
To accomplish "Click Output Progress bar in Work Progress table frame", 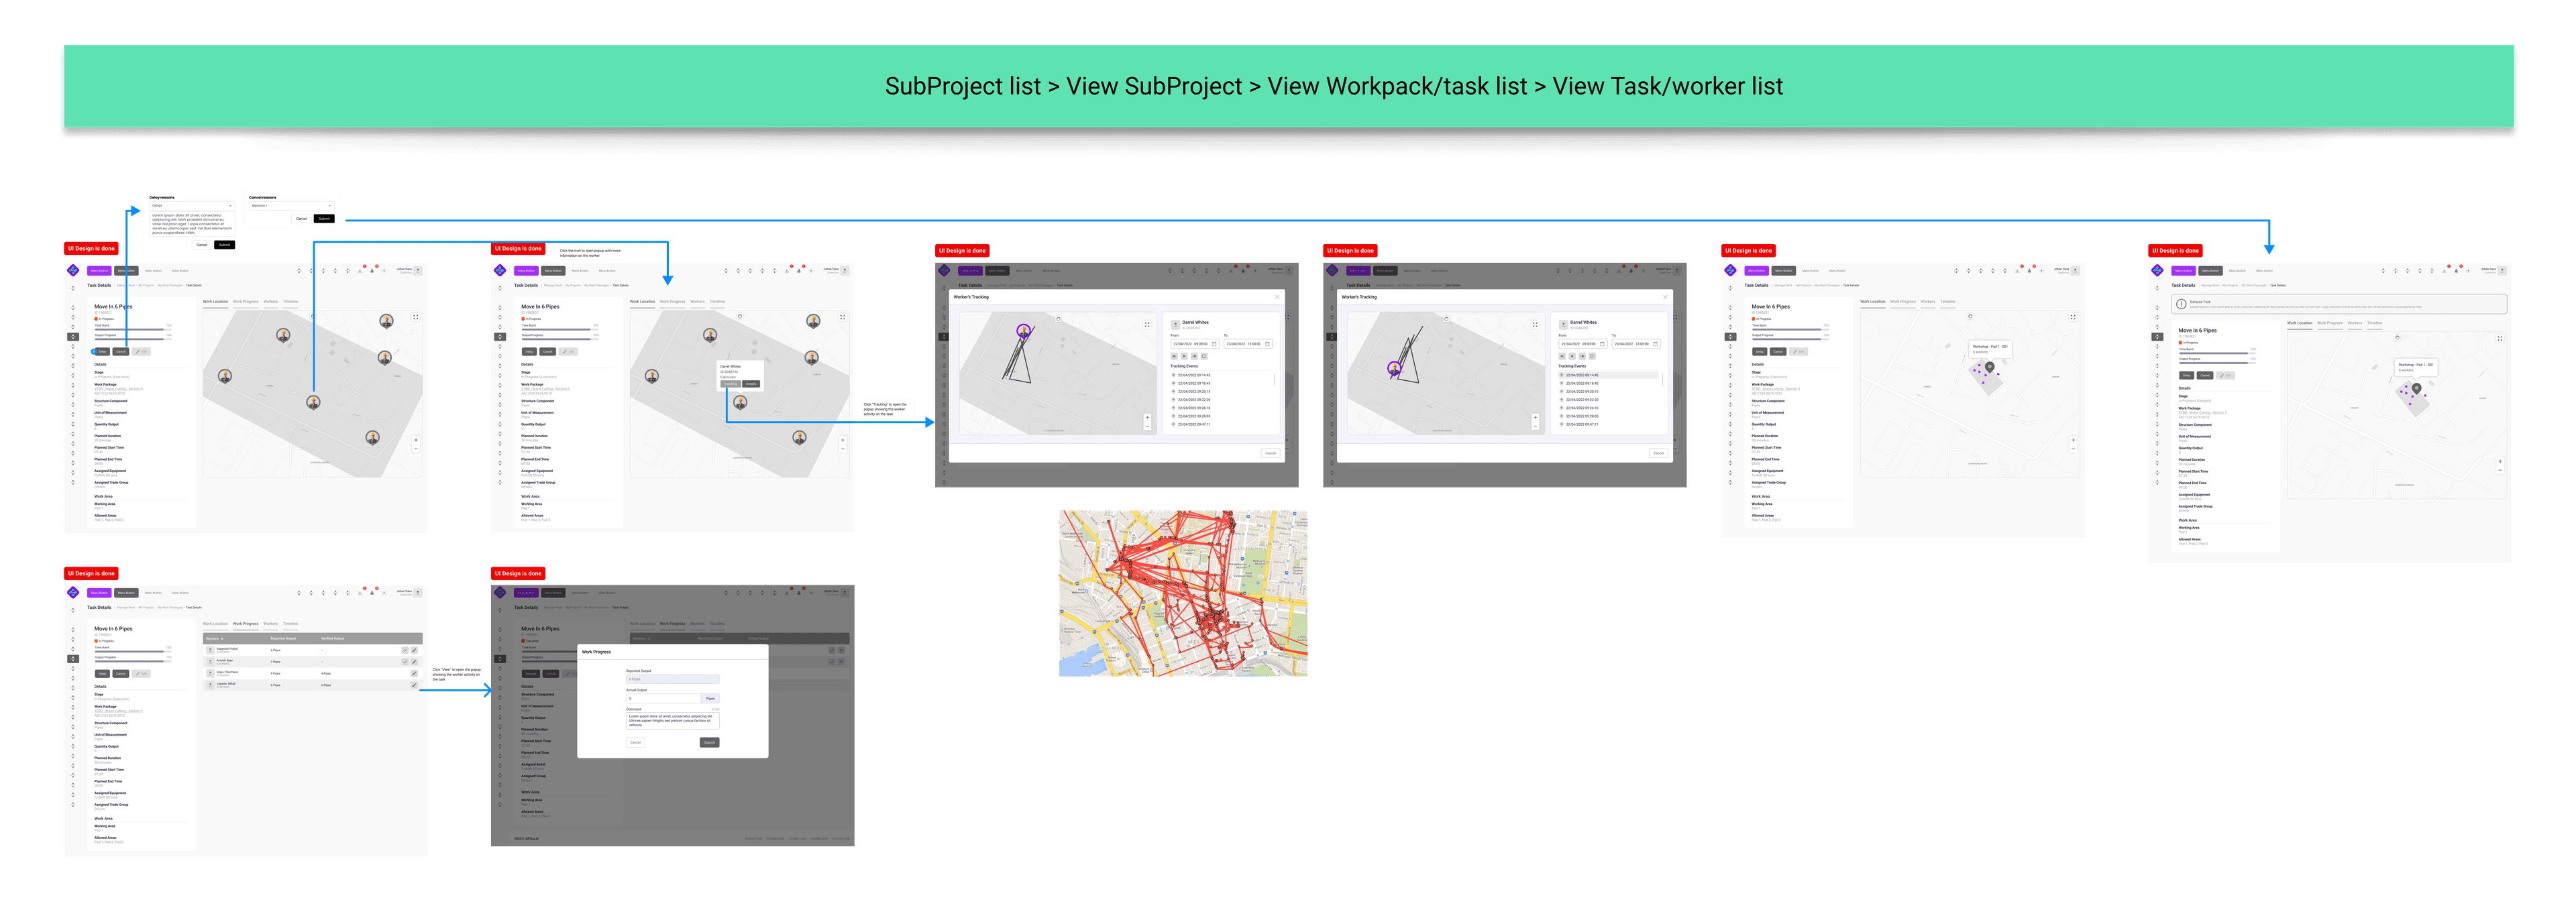I will pyautogui.click(x=134, y=662).
